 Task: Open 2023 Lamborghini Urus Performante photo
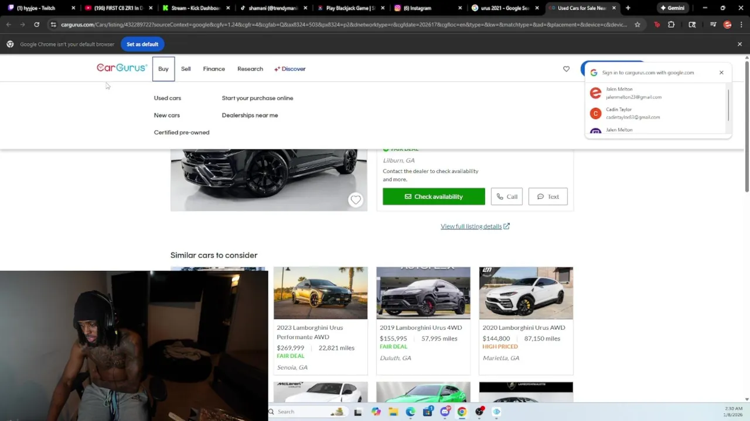click(321, 293)
